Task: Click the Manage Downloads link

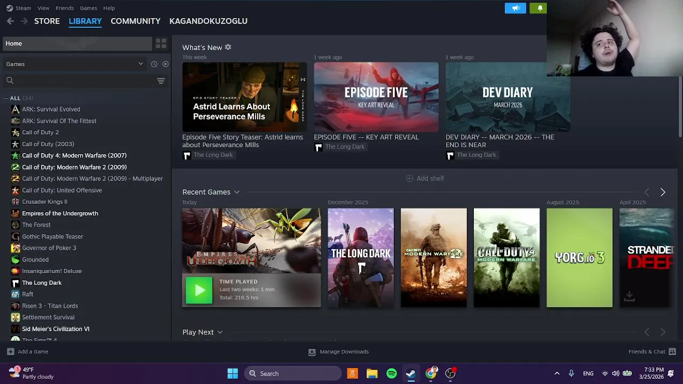Action: [344, 351]
